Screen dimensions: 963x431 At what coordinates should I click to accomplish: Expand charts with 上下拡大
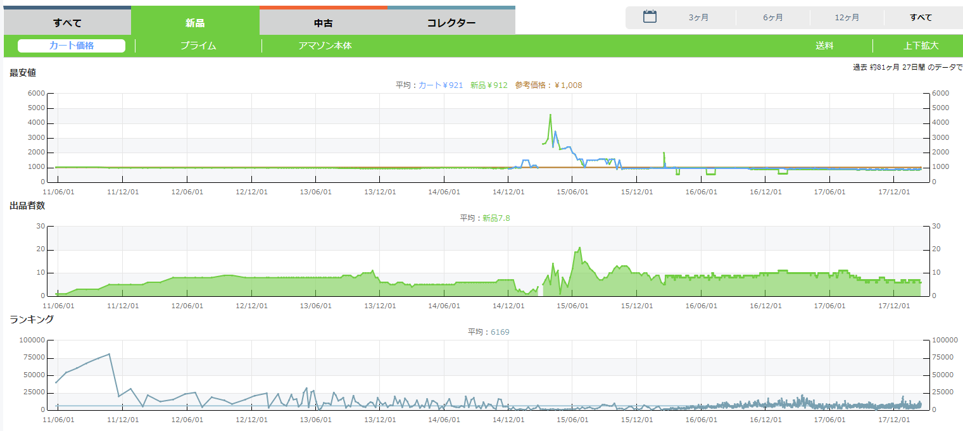[x=921, y=46]
